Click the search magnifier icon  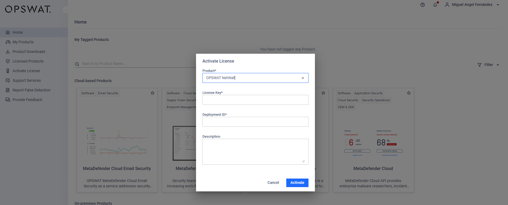point(77,64)
